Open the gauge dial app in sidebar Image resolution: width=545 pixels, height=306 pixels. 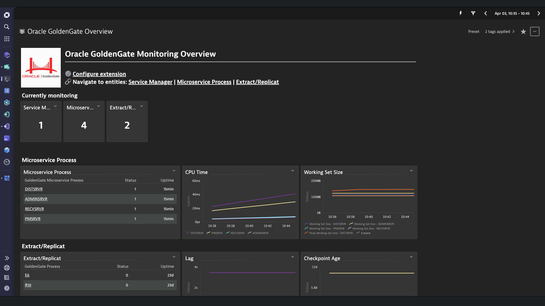click(7, 162)
